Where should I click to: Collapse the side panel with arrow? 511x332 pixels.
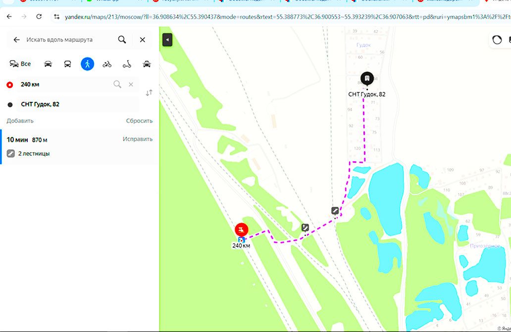(x=167, y=40)
